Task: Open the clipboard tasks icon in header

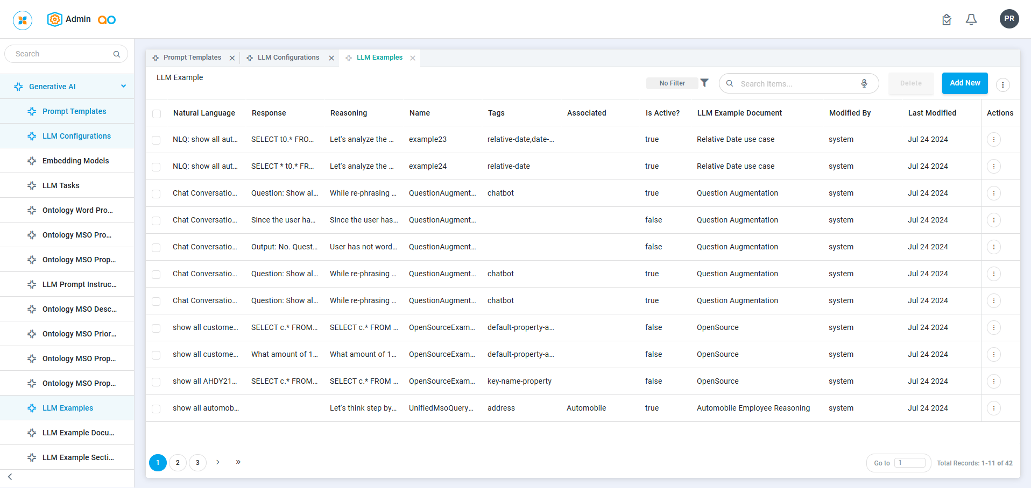Action: coord(947,20)
